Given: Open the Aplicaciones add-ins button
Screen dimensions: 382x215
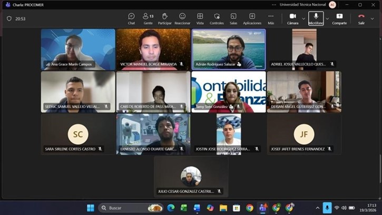Looking at the screenshot, I should 252,18.
